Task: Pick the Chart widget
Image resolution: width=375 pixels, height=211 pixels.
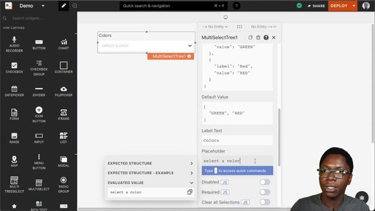Action: click(63, 45)
